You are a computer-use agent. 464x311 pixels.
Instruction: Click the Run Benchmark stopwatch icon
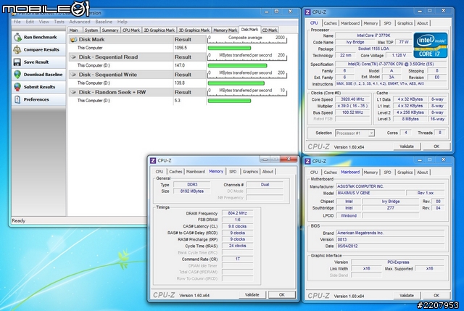tap(17, 37)
